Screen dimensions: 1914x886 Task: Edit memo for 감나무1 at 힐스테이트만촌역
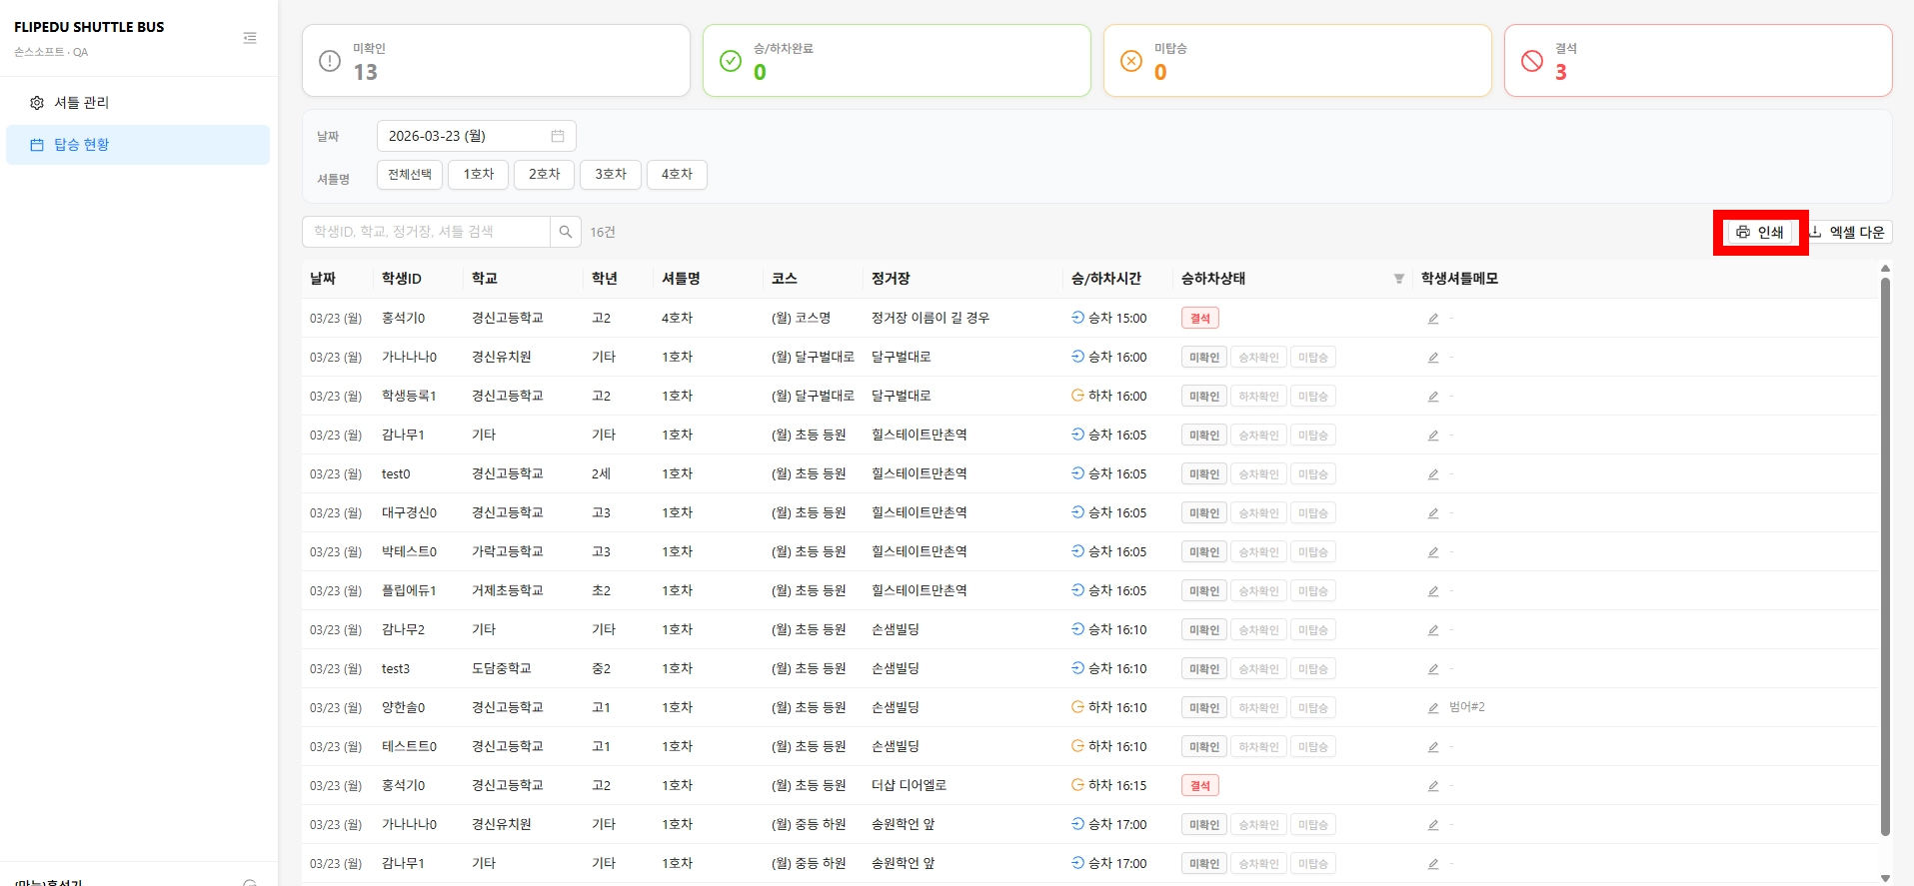1433,436
